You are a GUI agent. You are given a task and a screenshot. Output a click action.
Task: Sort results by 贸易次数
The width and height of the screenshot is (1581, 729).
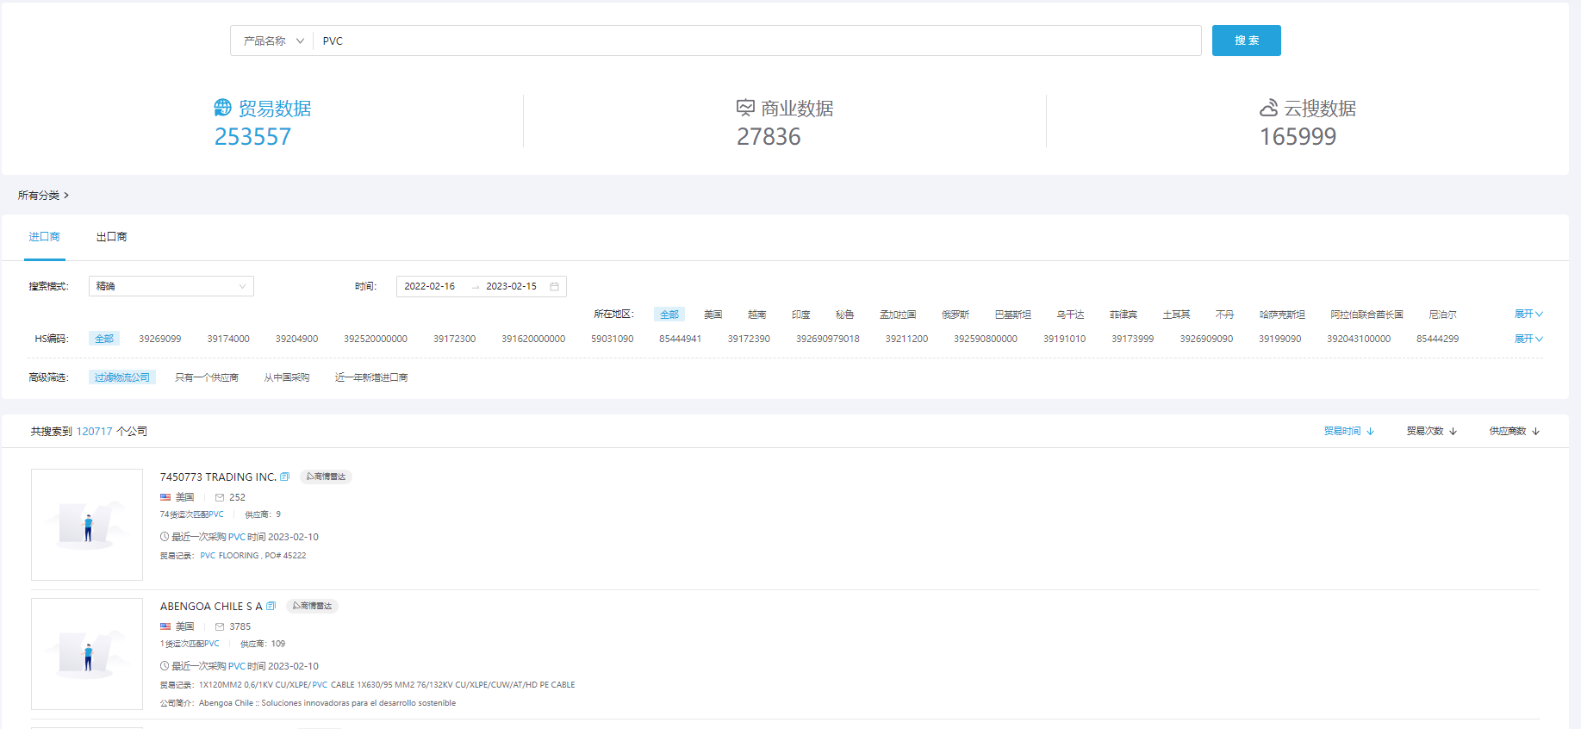pos(1431,431)
